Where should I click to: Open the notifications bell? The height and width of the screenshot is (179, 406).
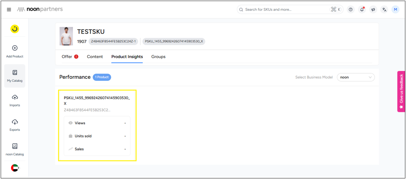(x=361, y=9)
